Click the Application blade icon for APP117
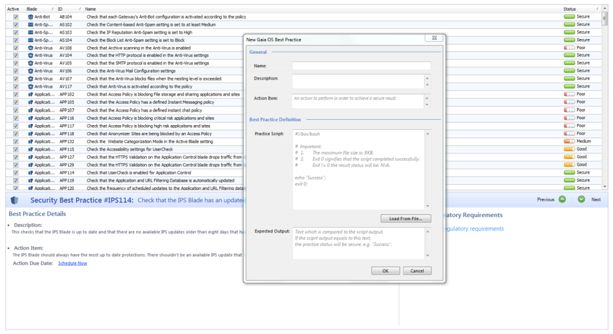The width and height of the screenshot is (613, 334). point(31,126)
